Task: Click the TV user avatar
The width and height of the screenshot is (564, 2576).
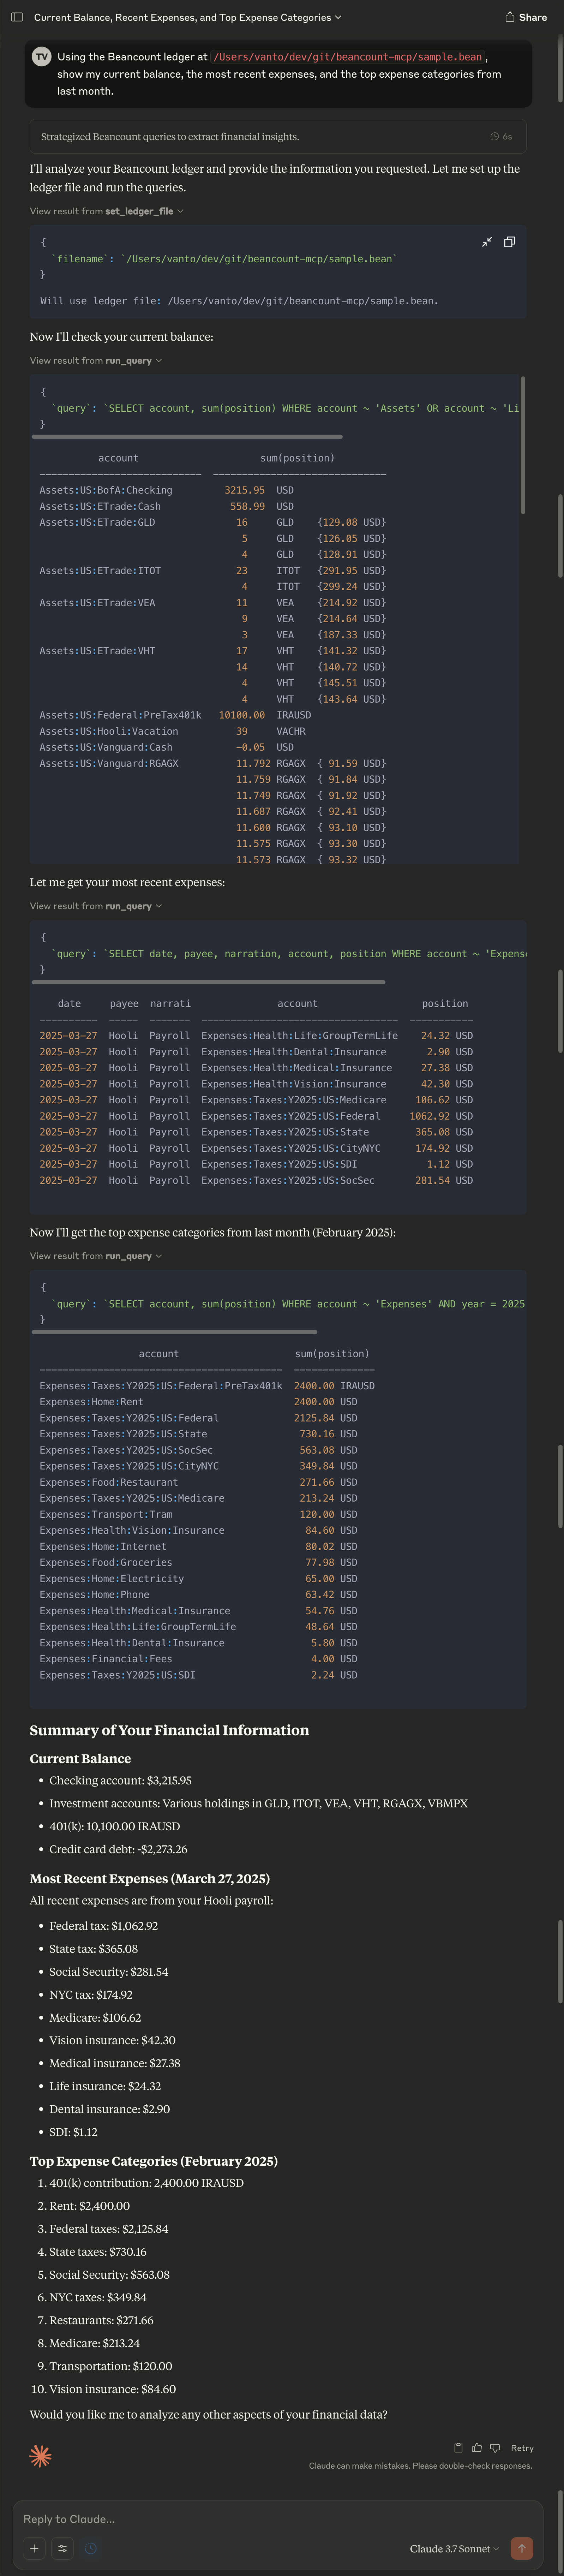Action: (x=41, y=57)
